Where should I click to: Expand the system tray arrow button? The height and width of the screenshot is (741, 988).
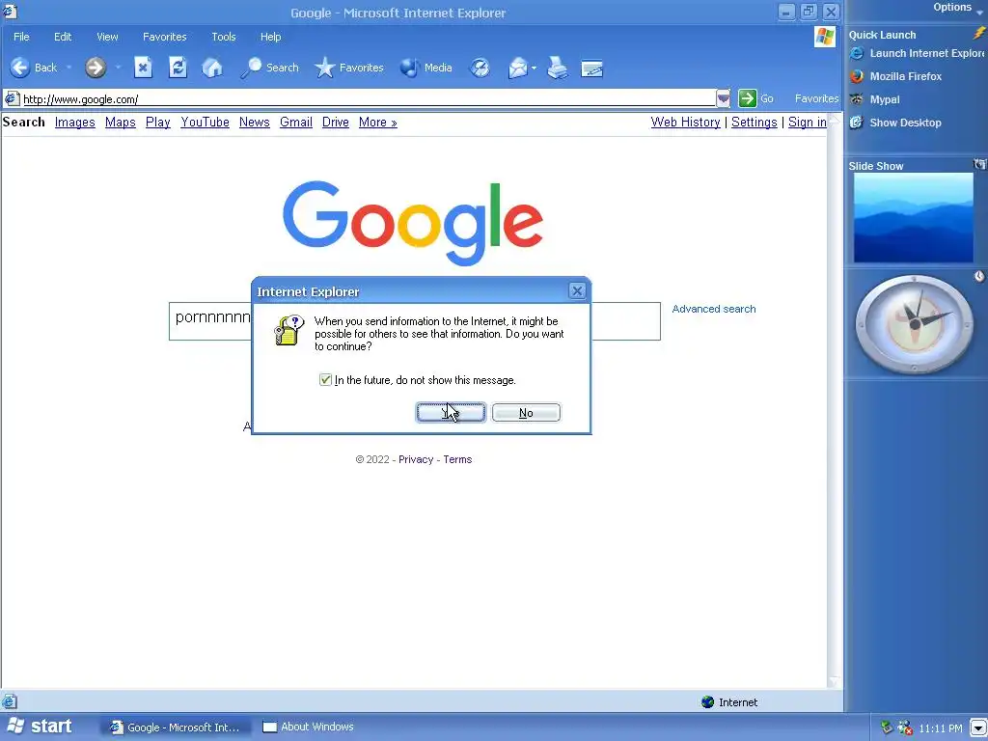click(977, 727)
